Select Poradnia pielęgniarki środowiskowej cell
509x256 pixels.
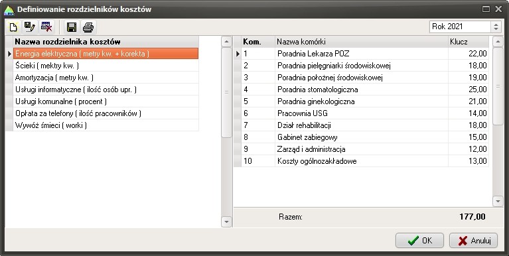pos(361,66)
